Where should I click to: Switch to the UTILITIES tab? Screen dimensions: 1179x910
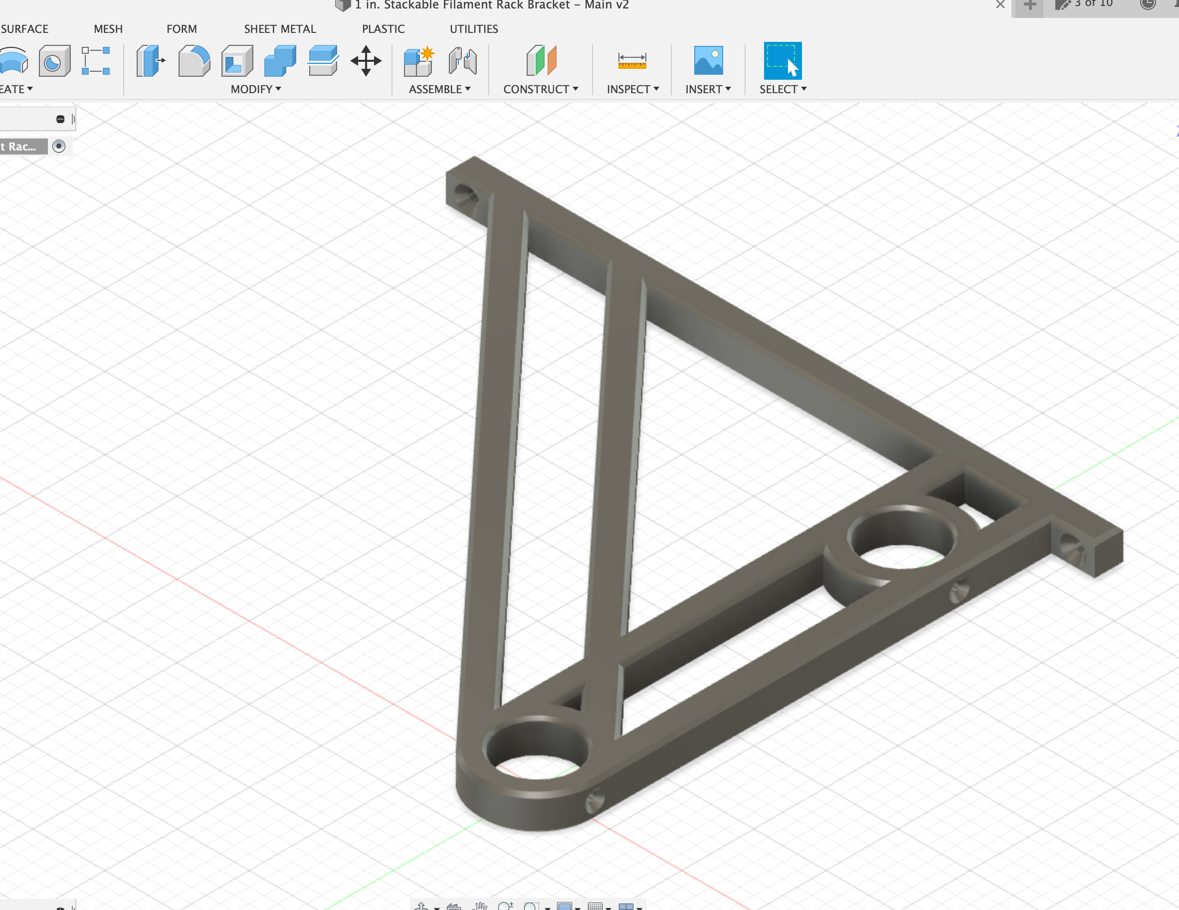tap(474, 29)
